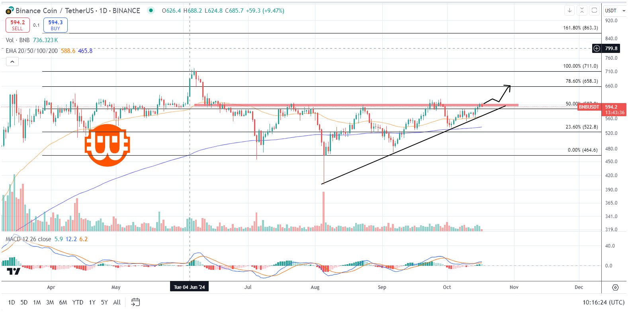The image size is (628, 312).
Task: Click the BUY 594.3 button
Action: (55, 25)
